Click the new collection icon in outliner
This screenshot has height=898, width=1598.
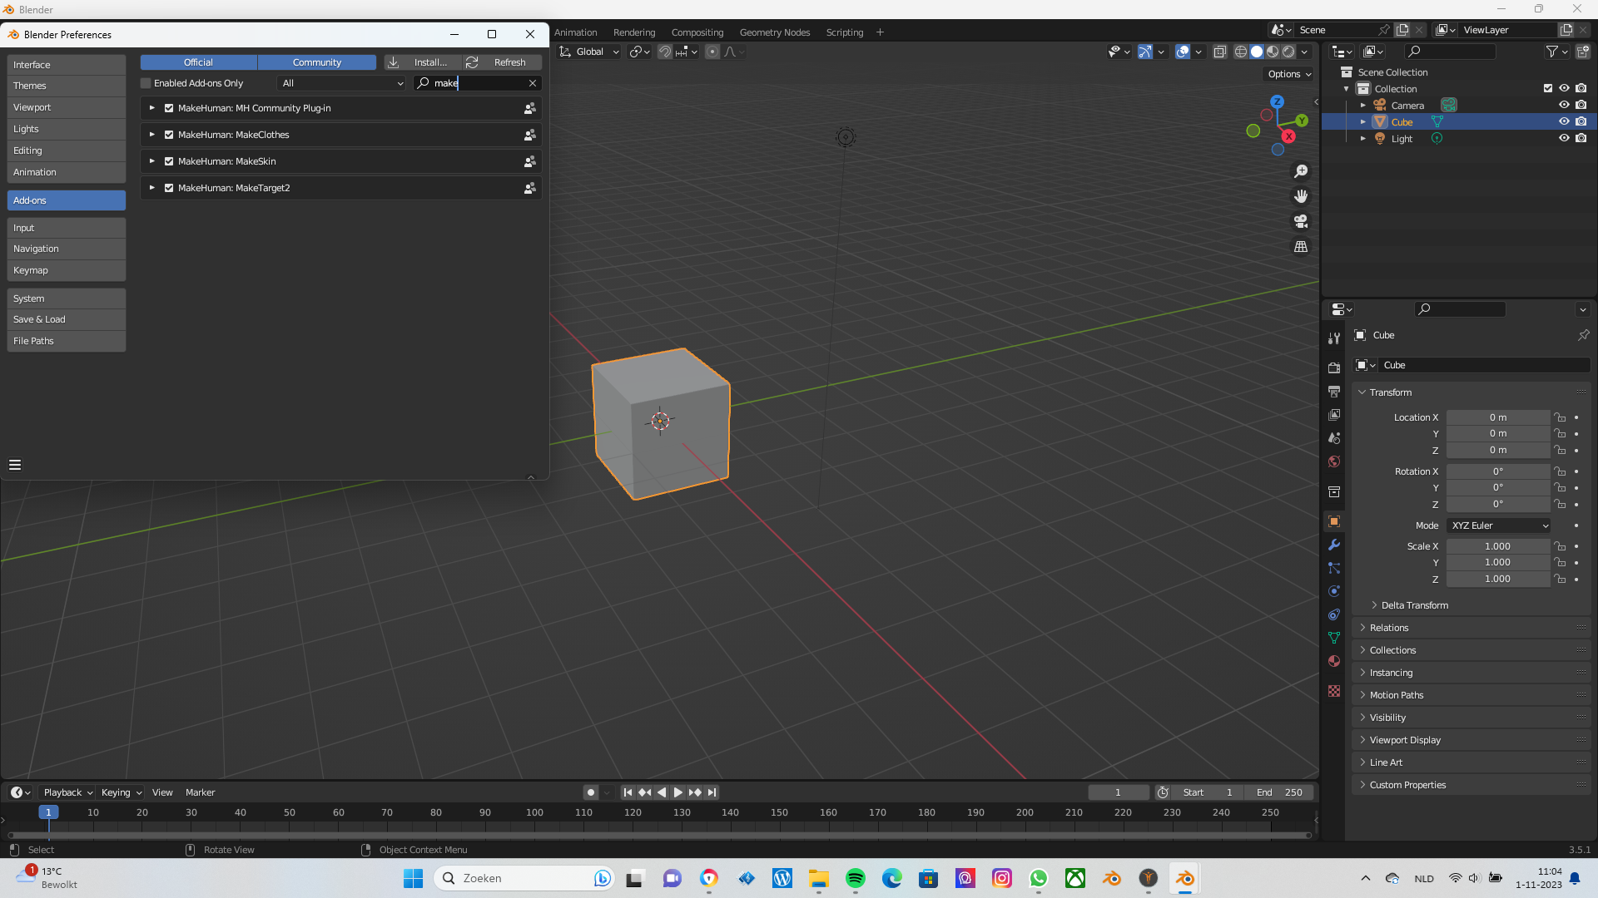pos(1583,52)
